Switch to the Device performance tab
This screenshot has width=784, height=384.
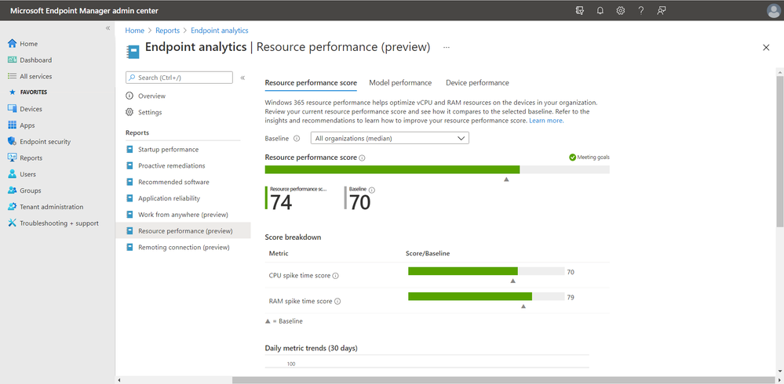coord(477,83)
